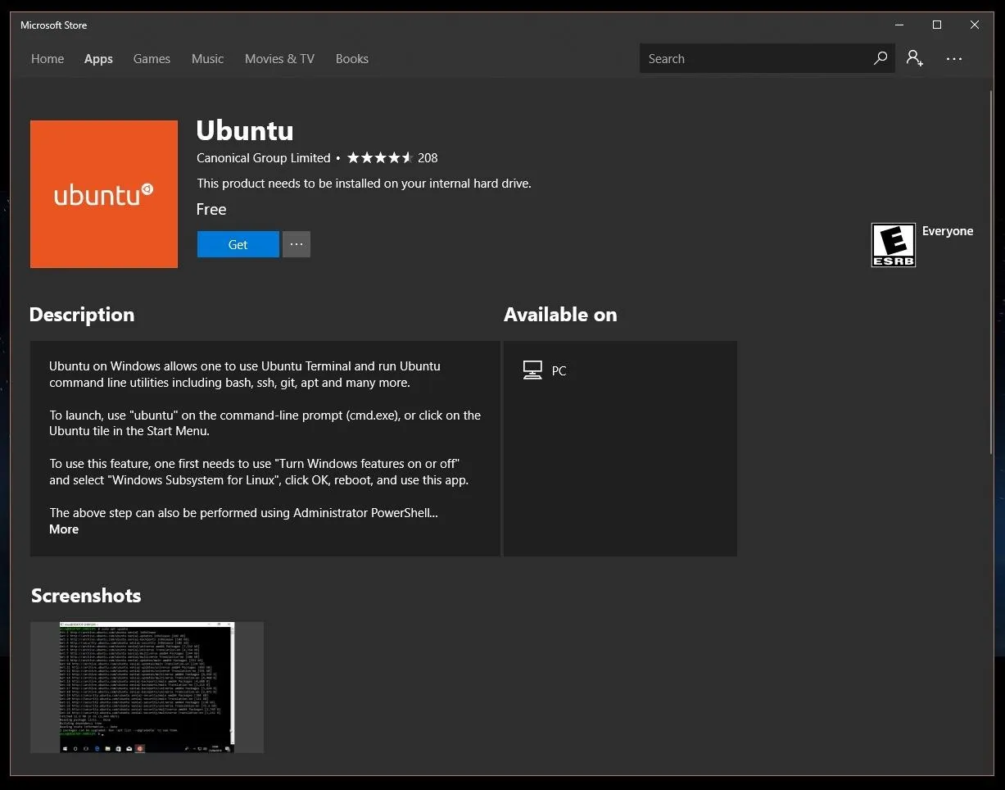
Task: Click the ESRB Everyone rating badge
Action: (893, 244)
